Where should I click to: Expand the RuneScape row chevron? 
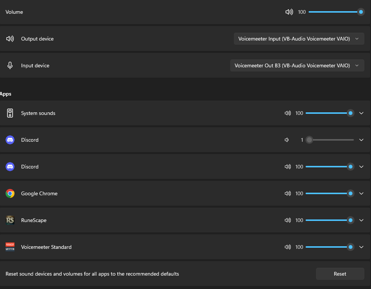(x=361, y=220)
